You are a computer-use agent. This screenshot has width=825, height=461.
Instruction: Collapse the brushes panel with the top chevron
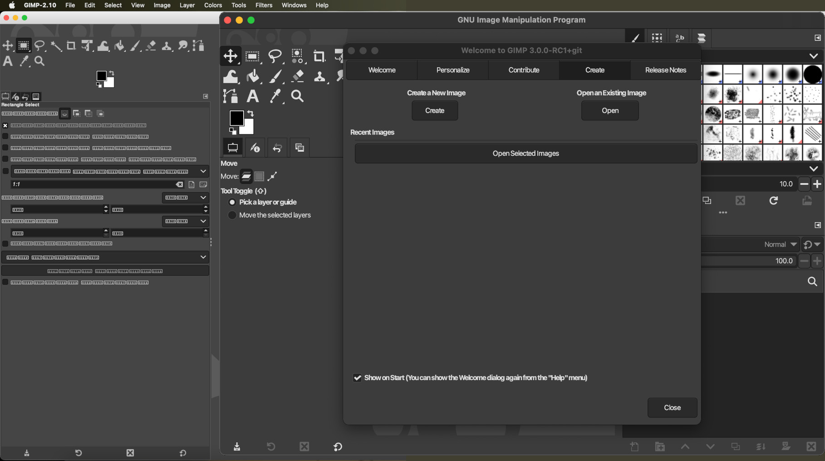pos(814,56)
